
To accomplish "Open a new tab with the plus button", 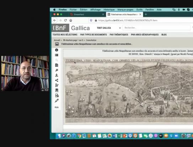I will [146, 14].
